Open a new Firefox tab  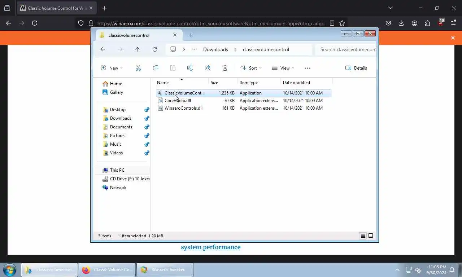104,8
